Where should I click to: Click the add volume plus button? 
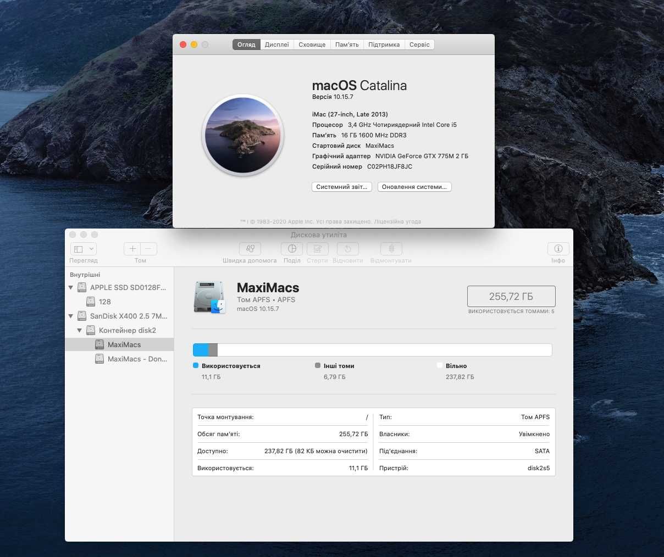click(x=132, y=249)
